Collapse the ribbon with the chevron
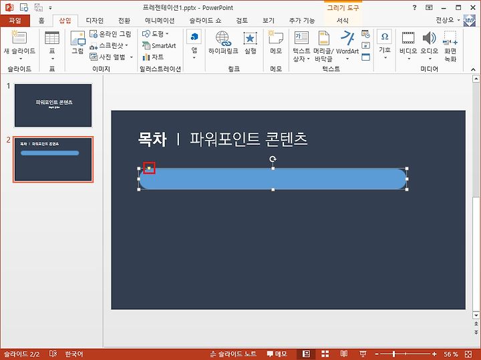The width and height of the screenshot is (481, 360). point(473,70)
